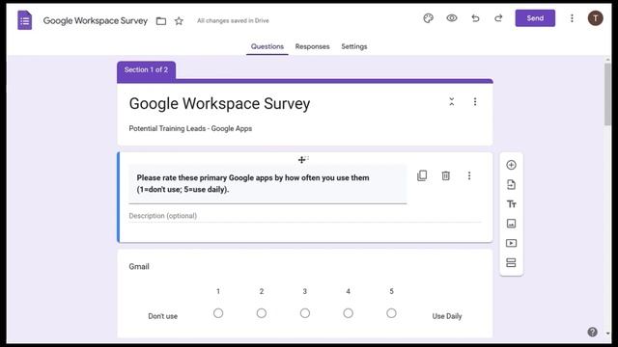Edit the Please rate these primary apps title
This screenshot has width=618, height=347.
[x=267, y=183]
